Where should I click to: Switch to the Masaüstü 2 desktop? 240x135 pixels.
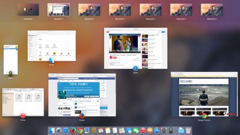[89, 10]
